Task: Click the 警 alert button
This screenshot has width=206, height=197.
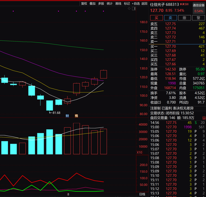Action: click(199, 18)
